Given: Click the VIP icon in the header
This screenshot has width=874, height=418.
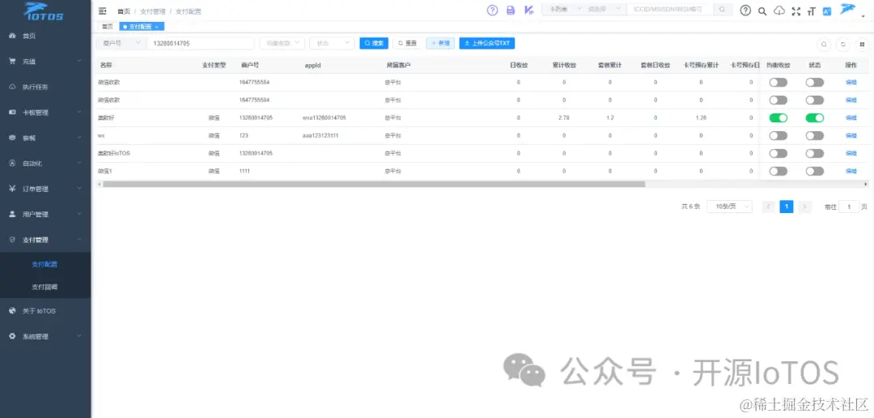Looking at the screenshot, I should (529, 10).
